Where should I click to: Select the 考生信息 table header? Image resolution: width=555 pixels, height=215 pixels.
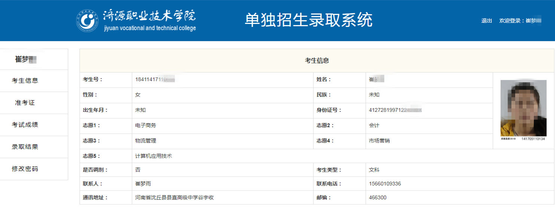coord(317,61)
